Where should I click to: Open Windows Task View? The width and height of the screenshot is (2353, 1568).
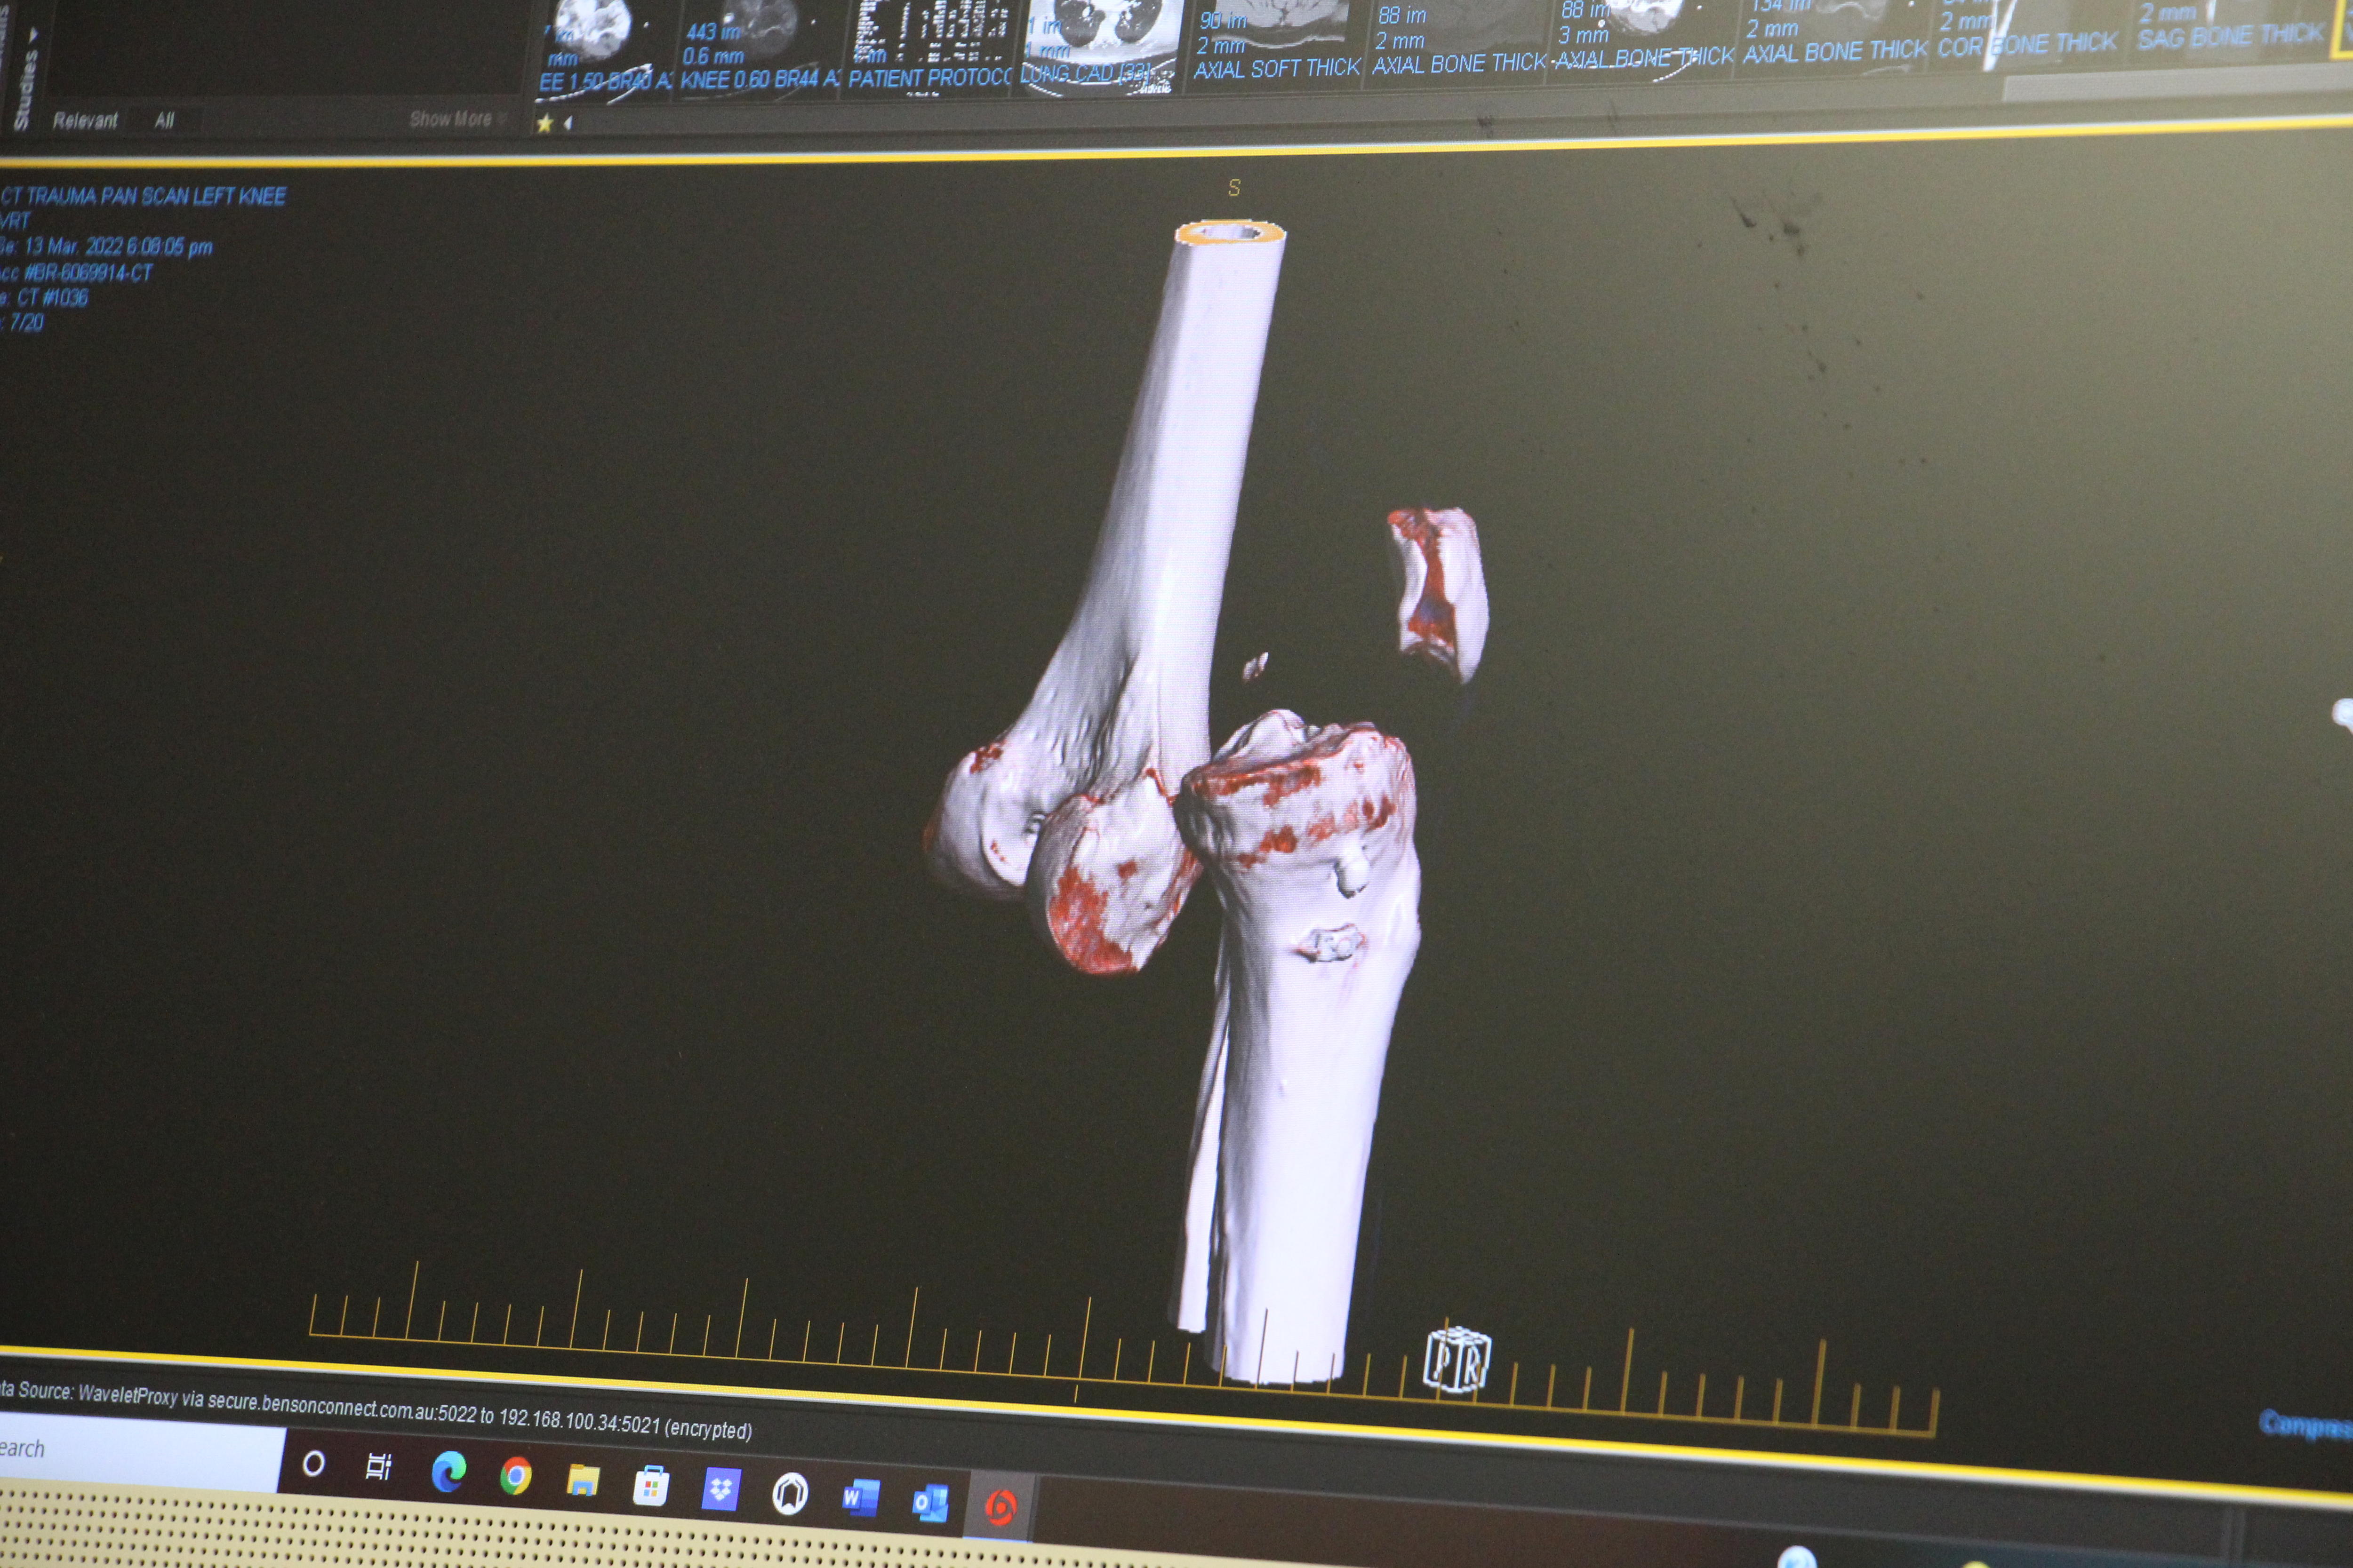click(x=378, y=1467)
